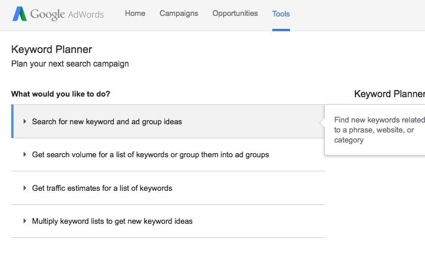Click the 'Keyword Planner' page title
The image size is (425, 265).
(51, 49)
